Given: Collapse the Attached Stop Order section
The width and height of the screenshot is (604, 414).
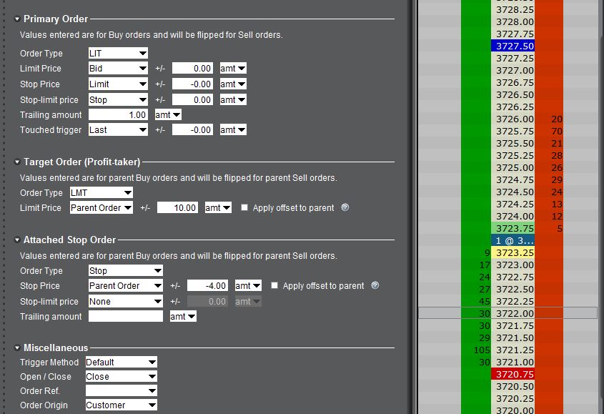Looking at the screenshot, I should pyautogui.click(x=17, y=240).
